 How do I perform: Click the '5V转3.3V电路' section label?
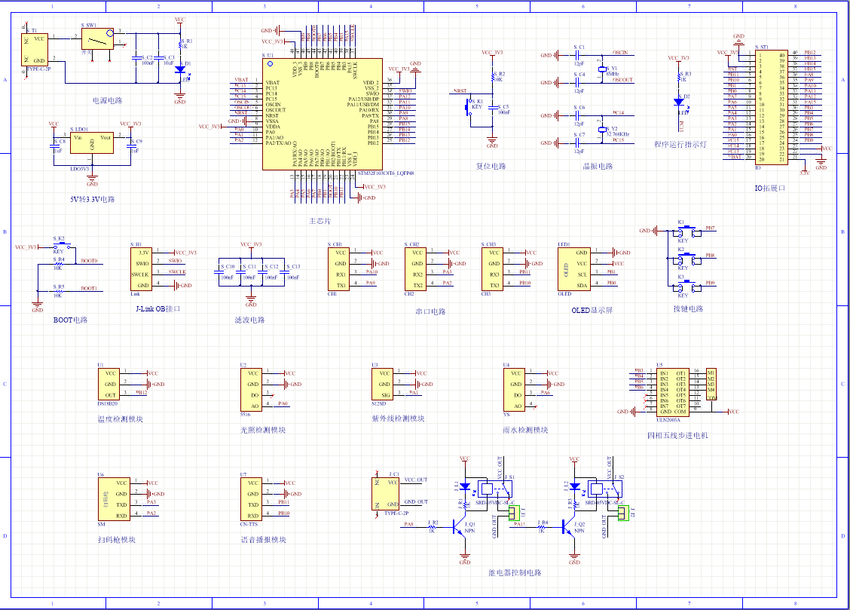click(92, 200)
